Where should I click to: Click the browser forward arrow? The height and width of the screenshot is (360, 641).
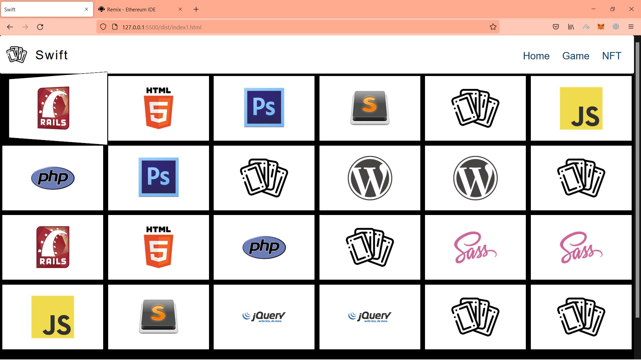pos(25,27)
